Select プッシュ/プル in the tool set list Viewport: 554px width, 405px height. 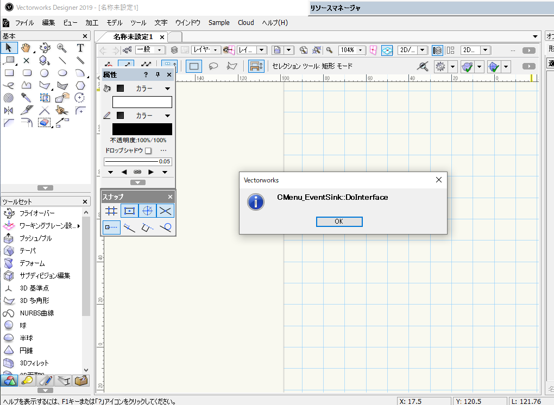[35, 238]
